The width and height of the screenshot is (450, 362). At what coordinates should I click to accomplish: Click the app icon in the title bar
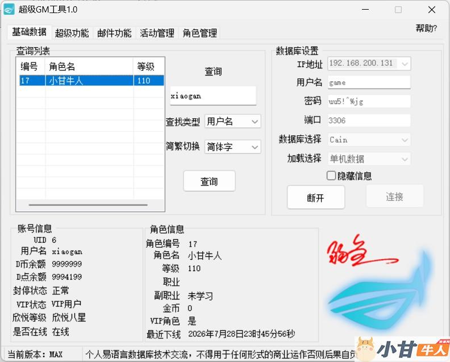coord(9,10)
